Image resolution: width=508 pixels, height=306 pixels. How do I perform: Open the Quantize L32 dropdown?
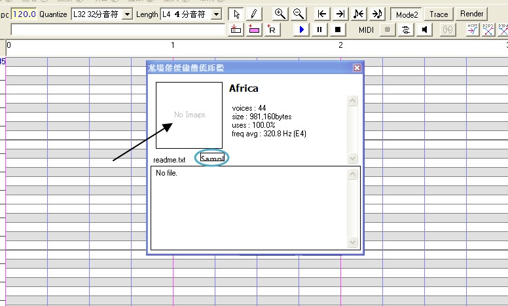coord(128,14)
